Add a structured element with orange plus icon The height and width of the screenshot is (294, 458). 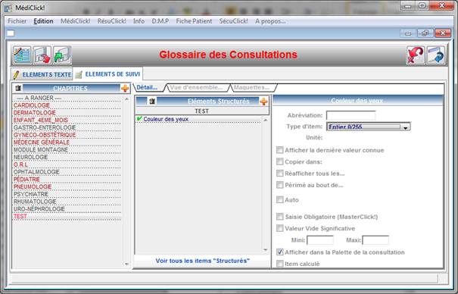[263, 101]
